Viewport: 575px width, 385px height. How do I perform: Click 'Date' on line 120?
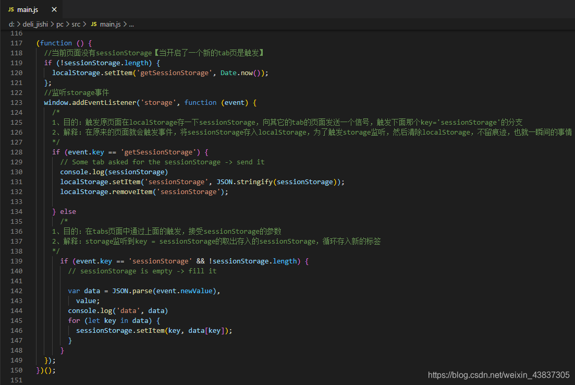pos(228,73)
